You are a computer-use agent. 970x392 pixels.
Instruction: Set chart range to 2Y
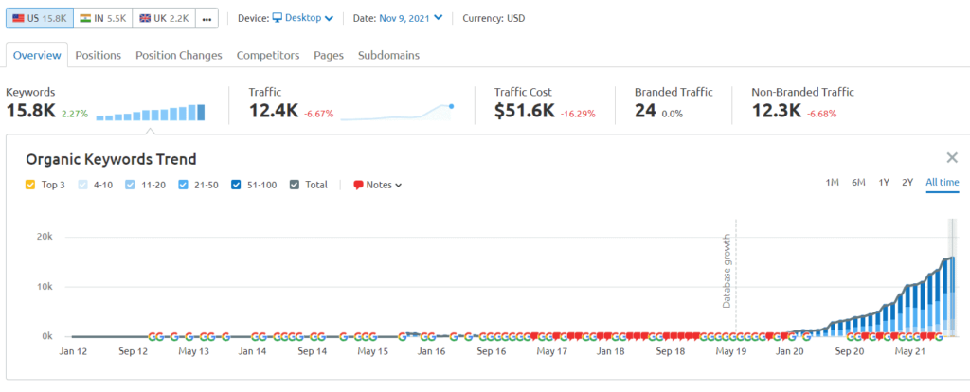pyautogui.click(x=907, y=182)
